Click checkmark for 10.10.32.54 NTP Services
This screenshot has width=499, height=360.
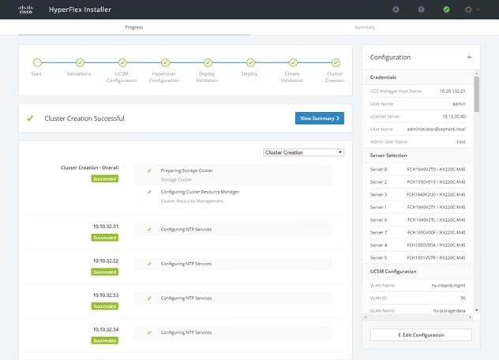tap(149, 332)
